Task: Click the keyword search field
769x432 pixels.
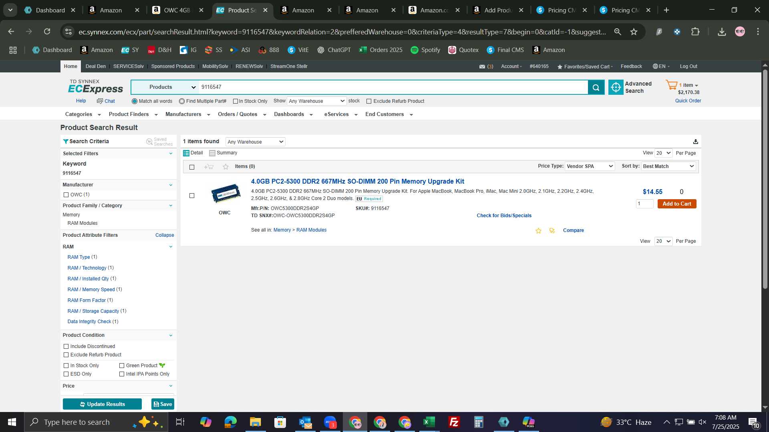Action: click(x=393, y=87)
